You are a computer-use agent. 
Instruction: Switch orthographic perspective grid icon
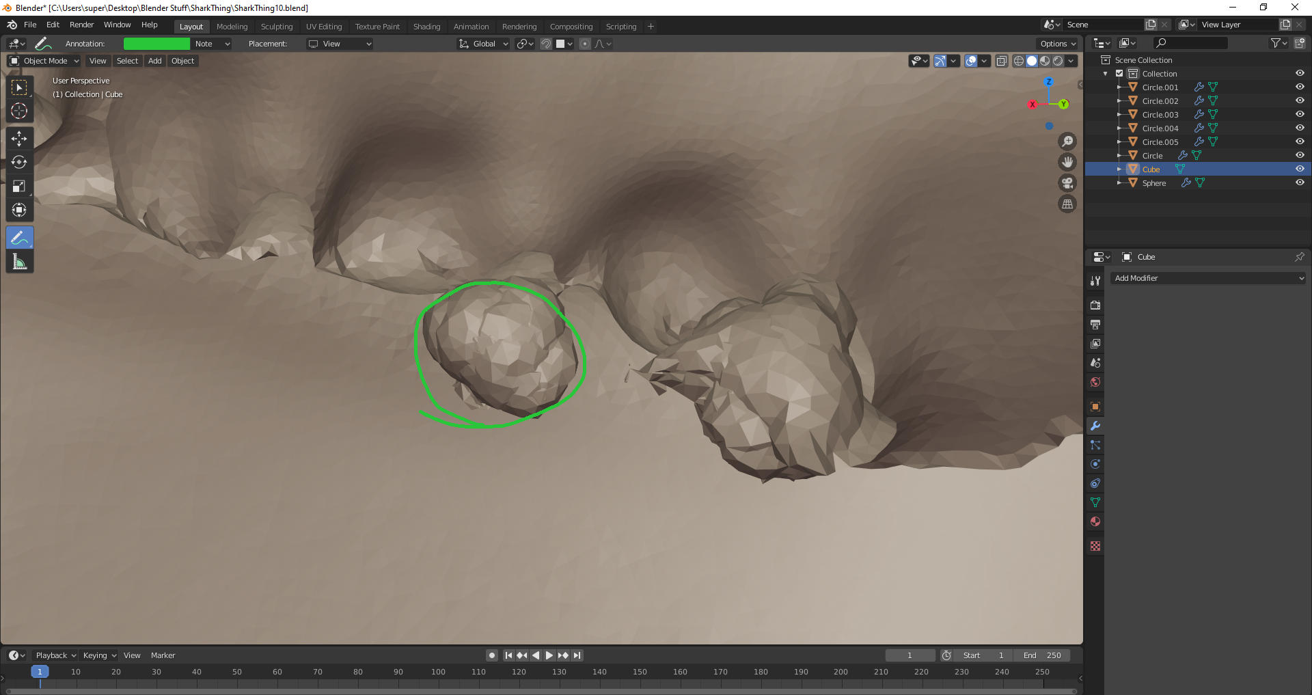(1067, 204)
